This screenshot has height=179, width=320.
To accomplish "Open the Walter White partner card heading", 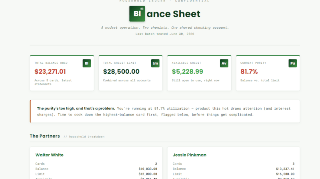I will [x=49, y=155].
